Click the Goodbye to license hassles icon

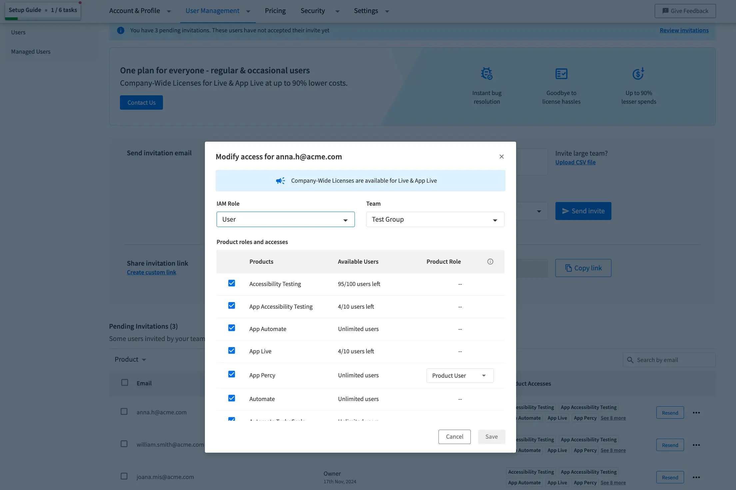561,74
